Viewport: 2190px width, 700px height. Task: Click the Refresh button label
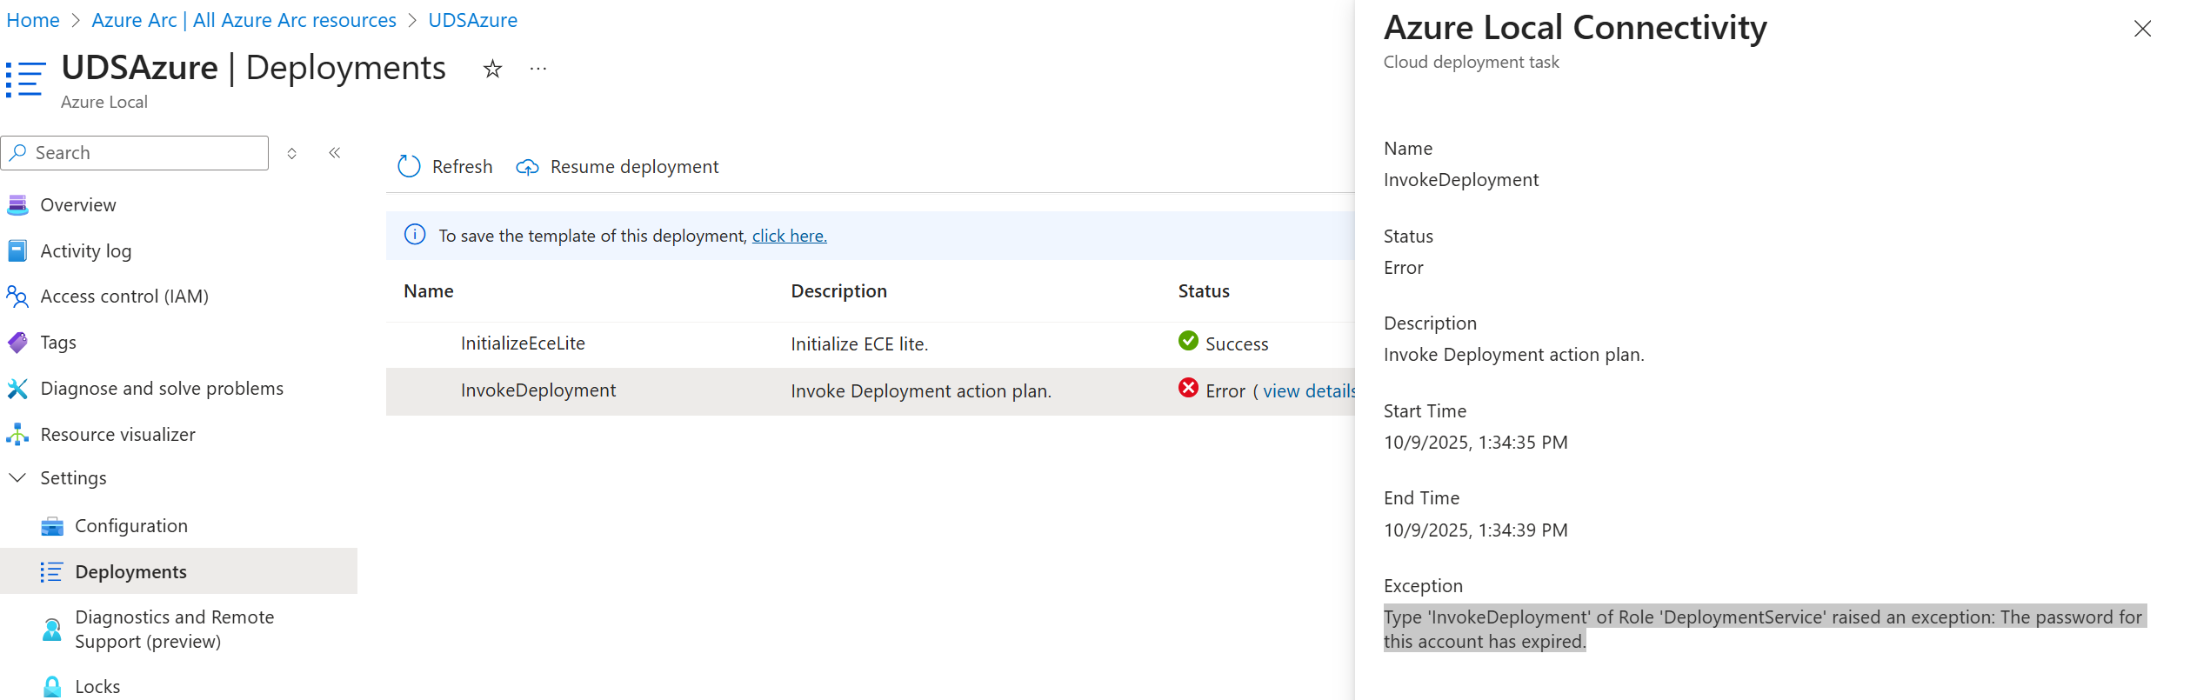tap(463, 167)
